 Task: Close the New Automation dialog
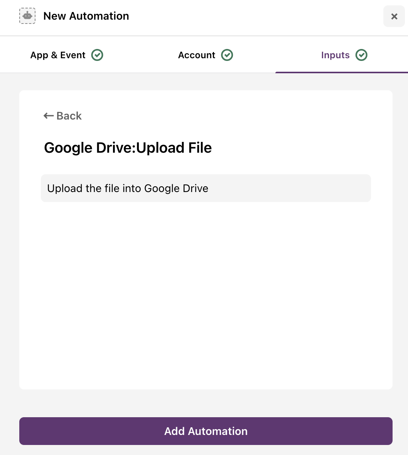(394, 16)
